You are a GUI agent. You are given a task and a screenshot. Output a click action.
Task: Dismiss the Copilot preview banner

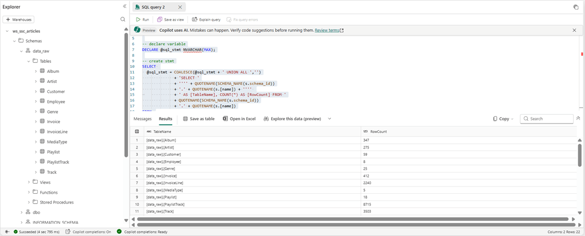tap(574, 30)
